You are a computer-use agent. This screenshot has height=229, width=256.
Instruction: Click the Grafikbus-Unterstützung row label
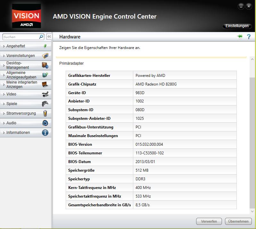point(91,127)
